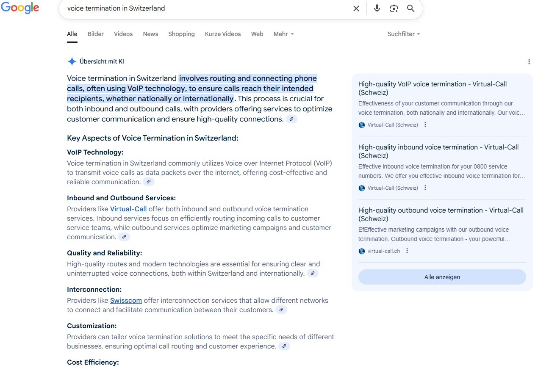Open Google Lens image search icon
This screenshot has width=538, height=368.
point(394,8)
